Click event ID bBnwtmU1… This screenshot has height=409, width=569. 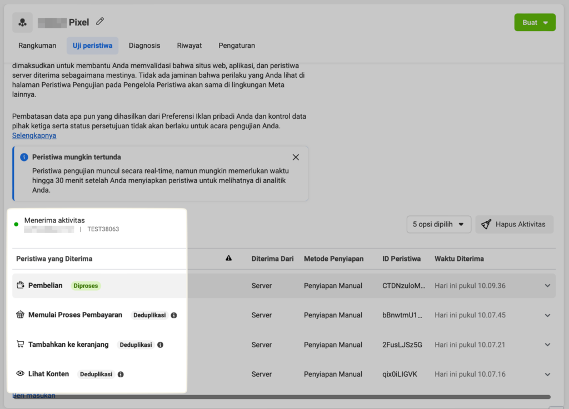[x=402, y=315]
